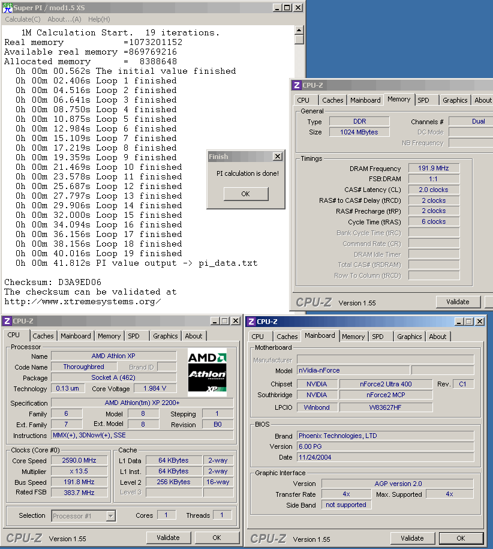Click the Southbridge nForce2 MCP field

pos(386,395)
